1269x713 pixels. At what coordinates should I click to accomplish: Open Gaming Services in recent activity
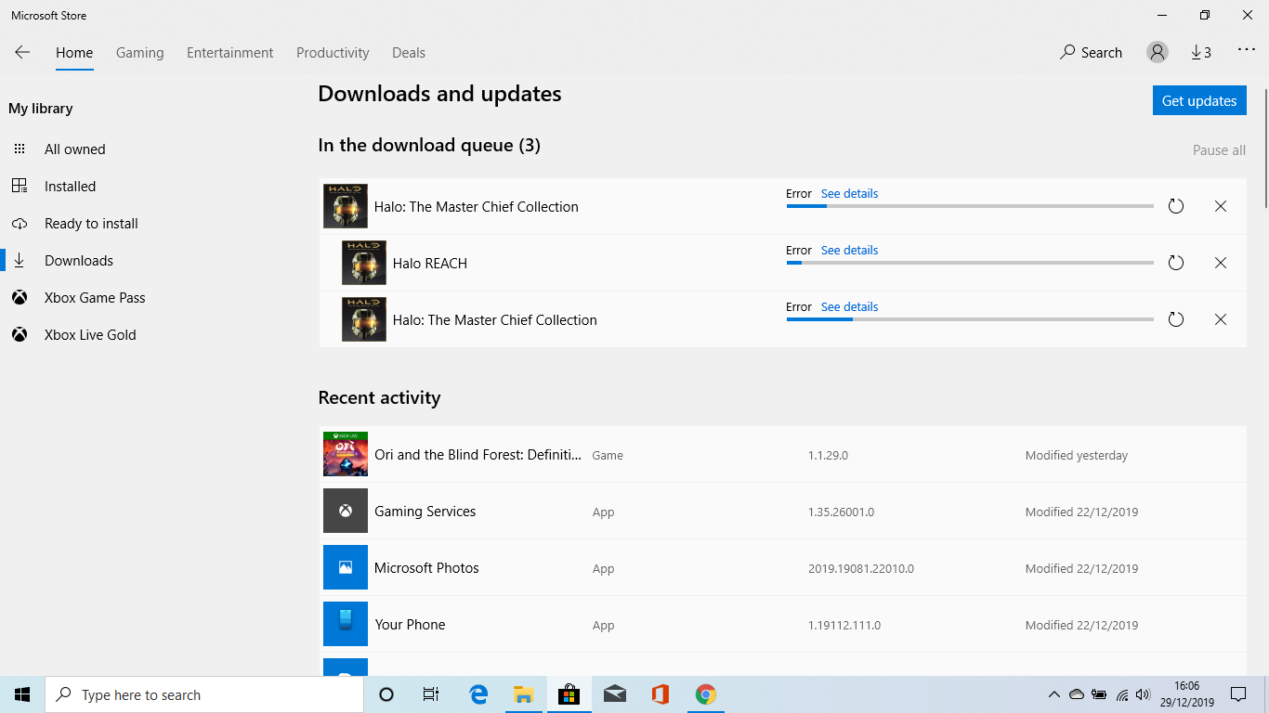coord(782,512)
